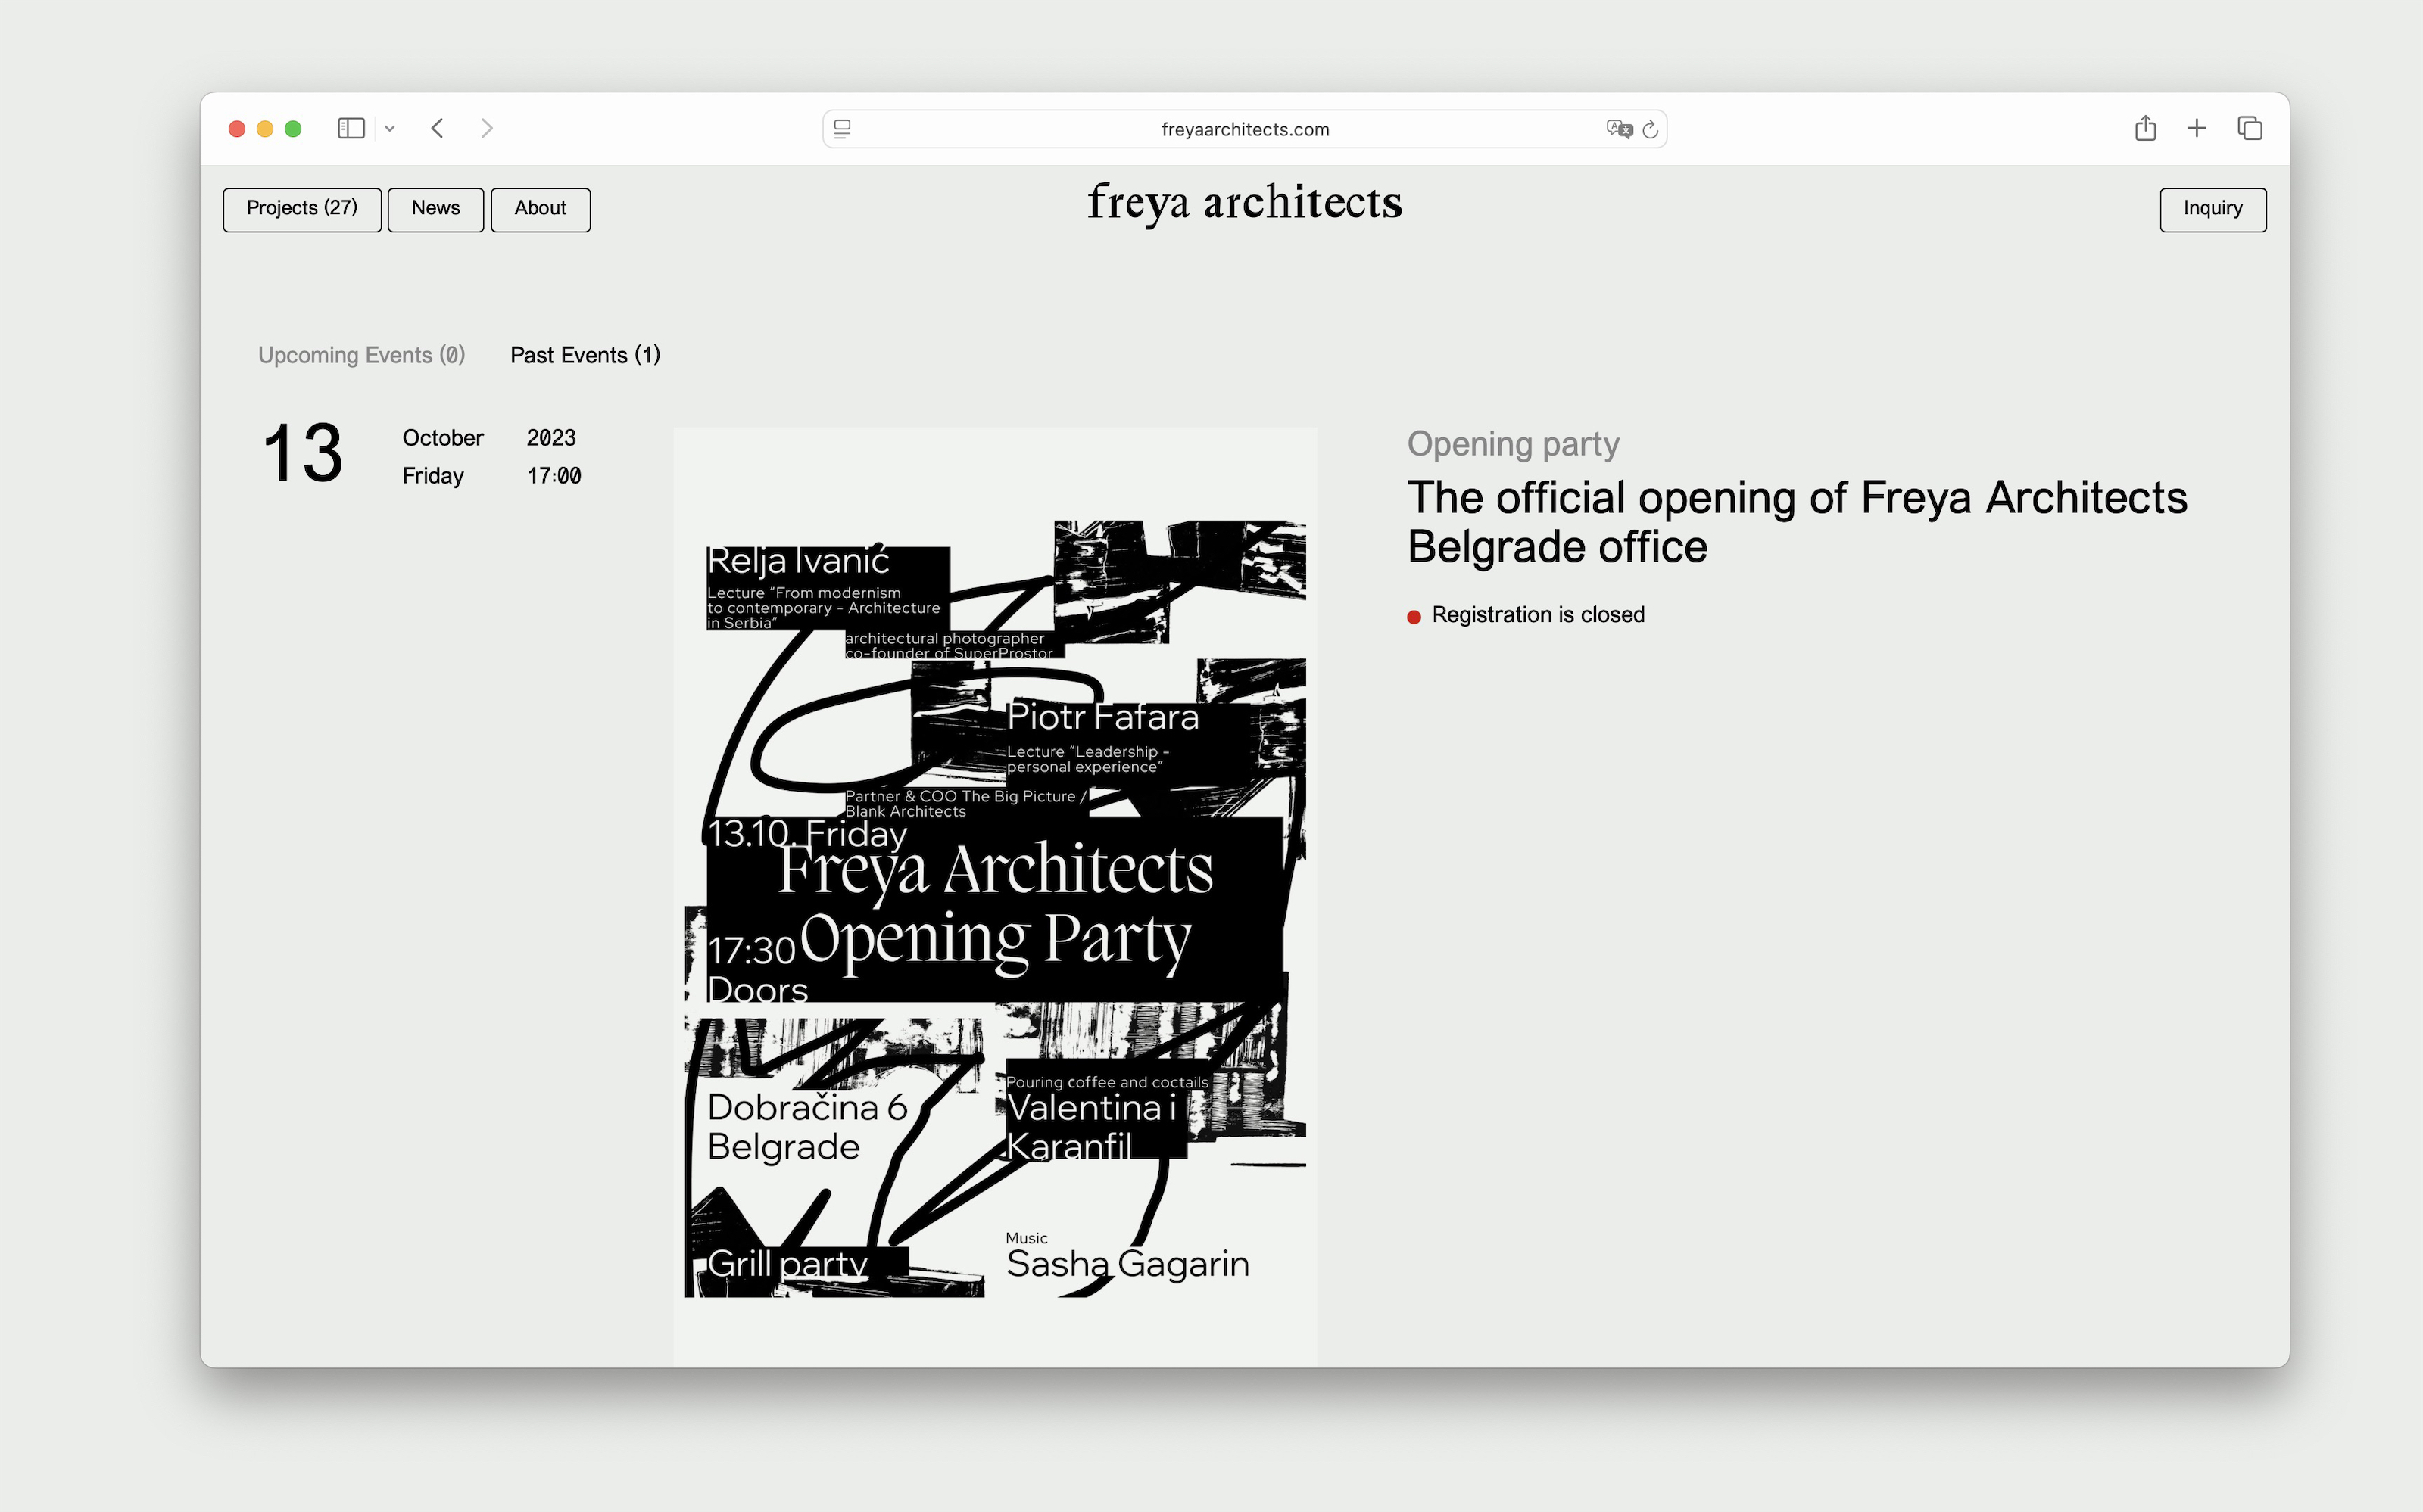This screenshot has width=2423, height=1512.
Task: Click the freya architects logo
Action: 1245,203
